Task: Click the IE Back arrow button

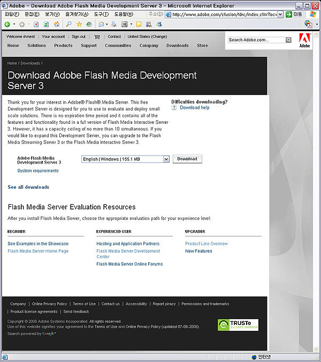Action: click(7, 24)
